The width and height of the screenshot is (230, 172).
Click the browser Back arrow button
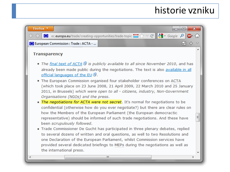[31, 36]
